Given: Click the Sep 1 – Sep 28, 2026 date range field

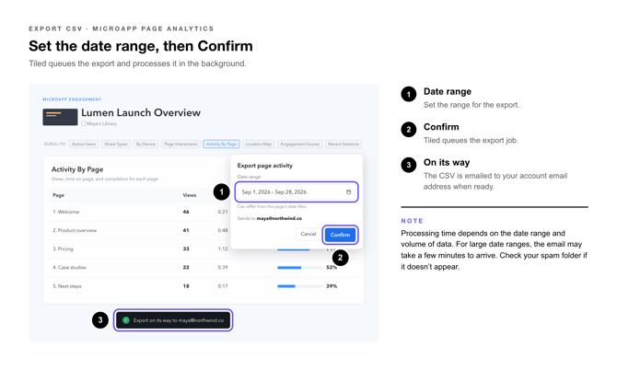Looking at the screenshot, I should click(x=297, y=191).
